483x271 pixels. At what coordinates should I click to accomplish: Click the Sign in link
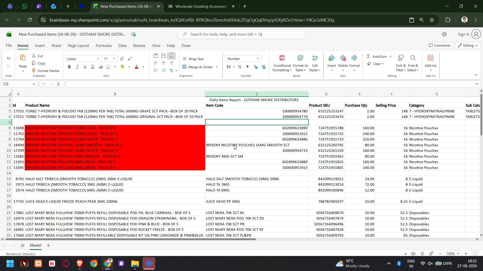click(463, 34)
